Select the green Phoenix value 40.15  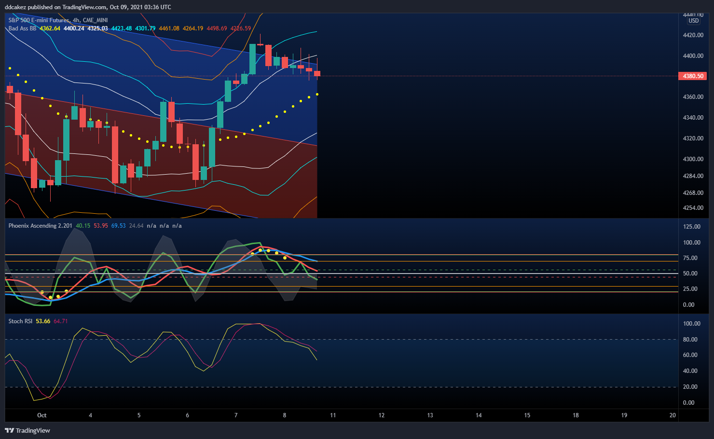(83, 226)
